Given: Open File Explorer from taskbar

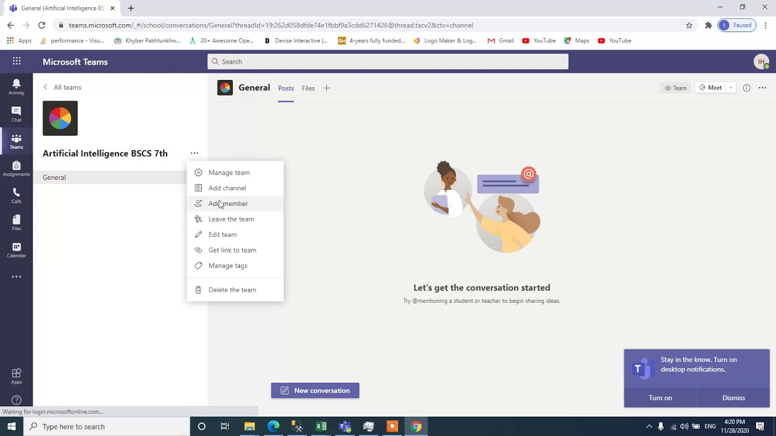Looking at the screenshot, I should pos(249,426).
